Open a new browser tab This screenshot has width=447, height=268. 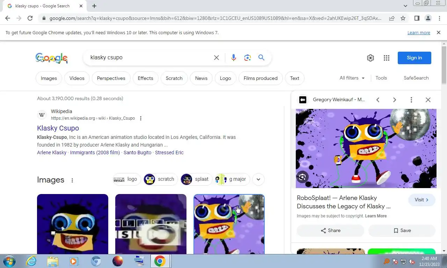coord(94,6)
